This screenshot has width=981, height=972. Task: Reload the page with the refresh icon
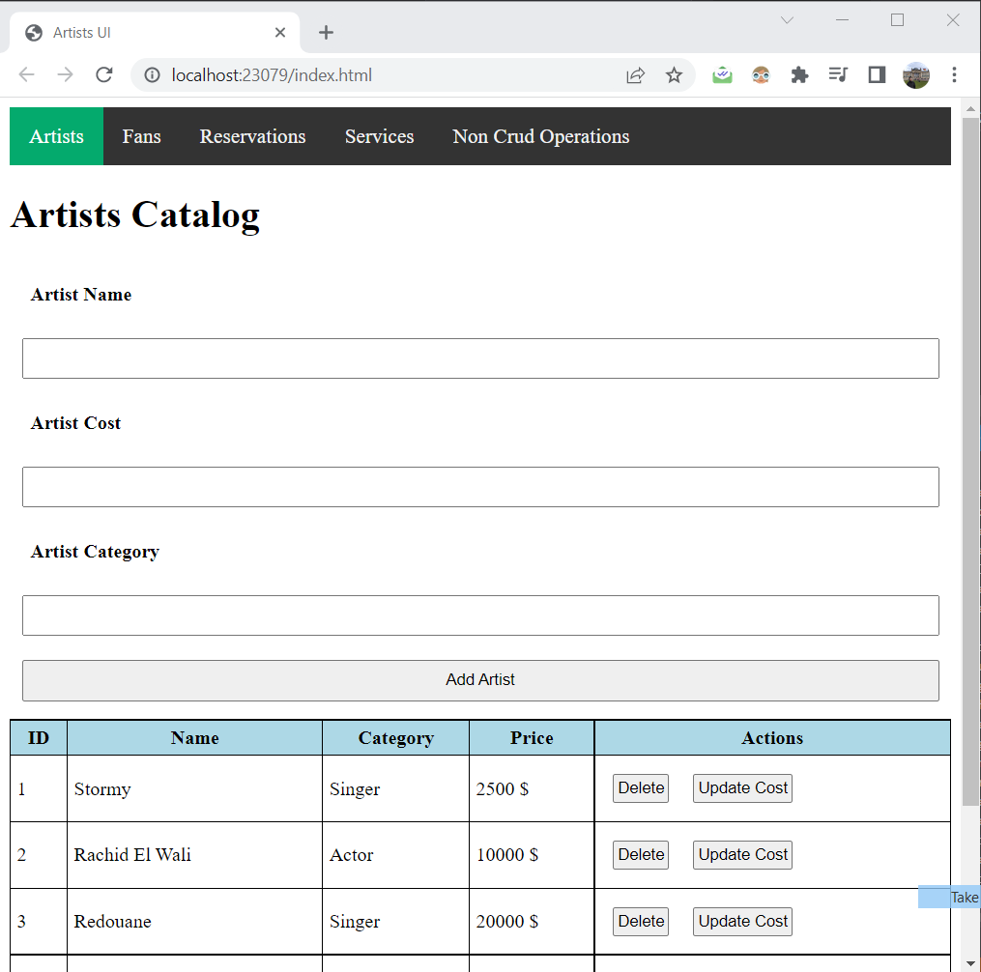(x=104, y=75)
